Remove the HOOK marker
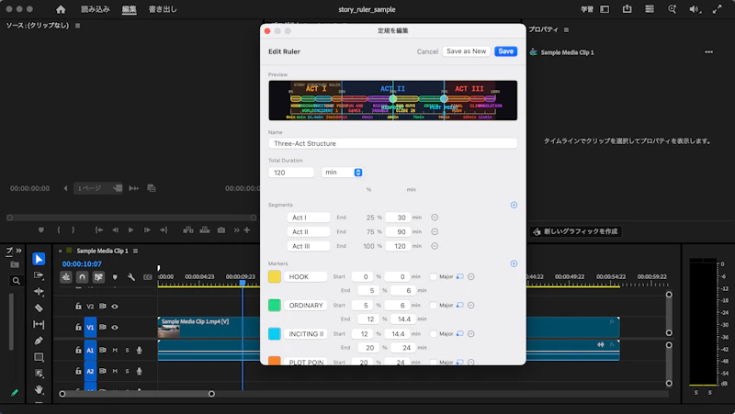The width and height of the screenshot is (735, 414). click(471, 277)
